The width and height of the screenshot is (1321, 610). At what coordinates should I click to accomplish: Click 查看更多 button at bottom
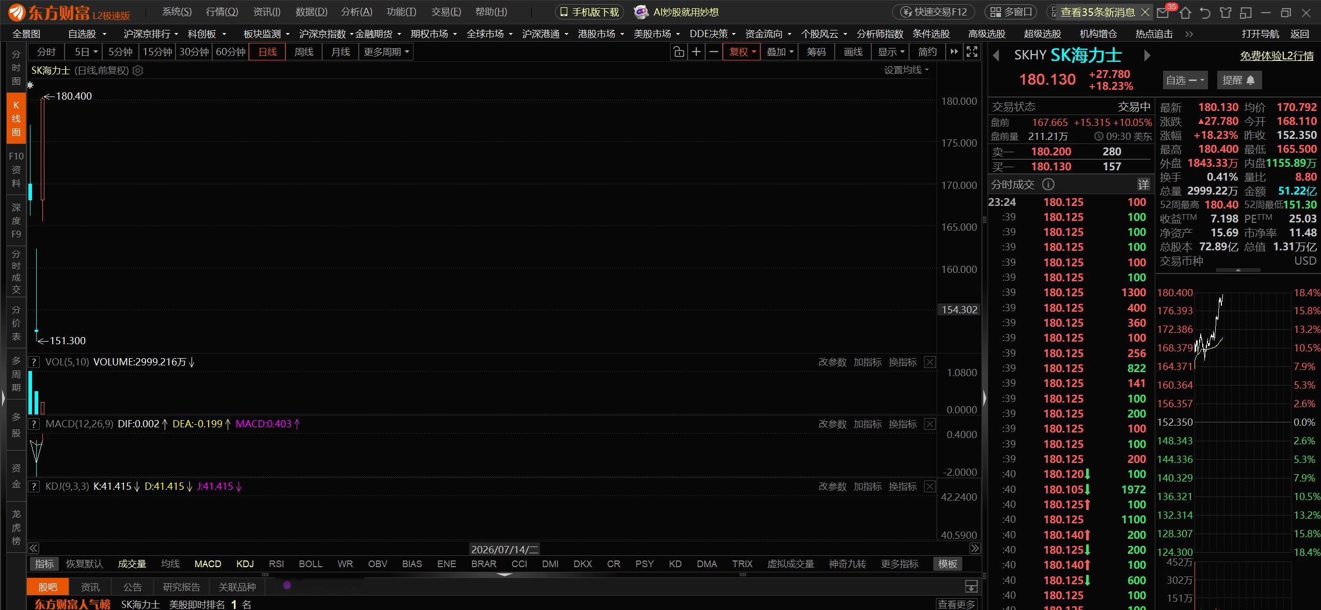[957, 604]
